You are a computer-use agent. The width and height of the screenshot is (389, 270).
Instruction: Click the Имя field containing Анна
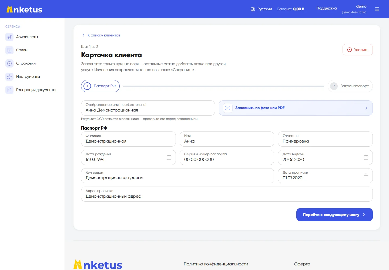(227, 139)
